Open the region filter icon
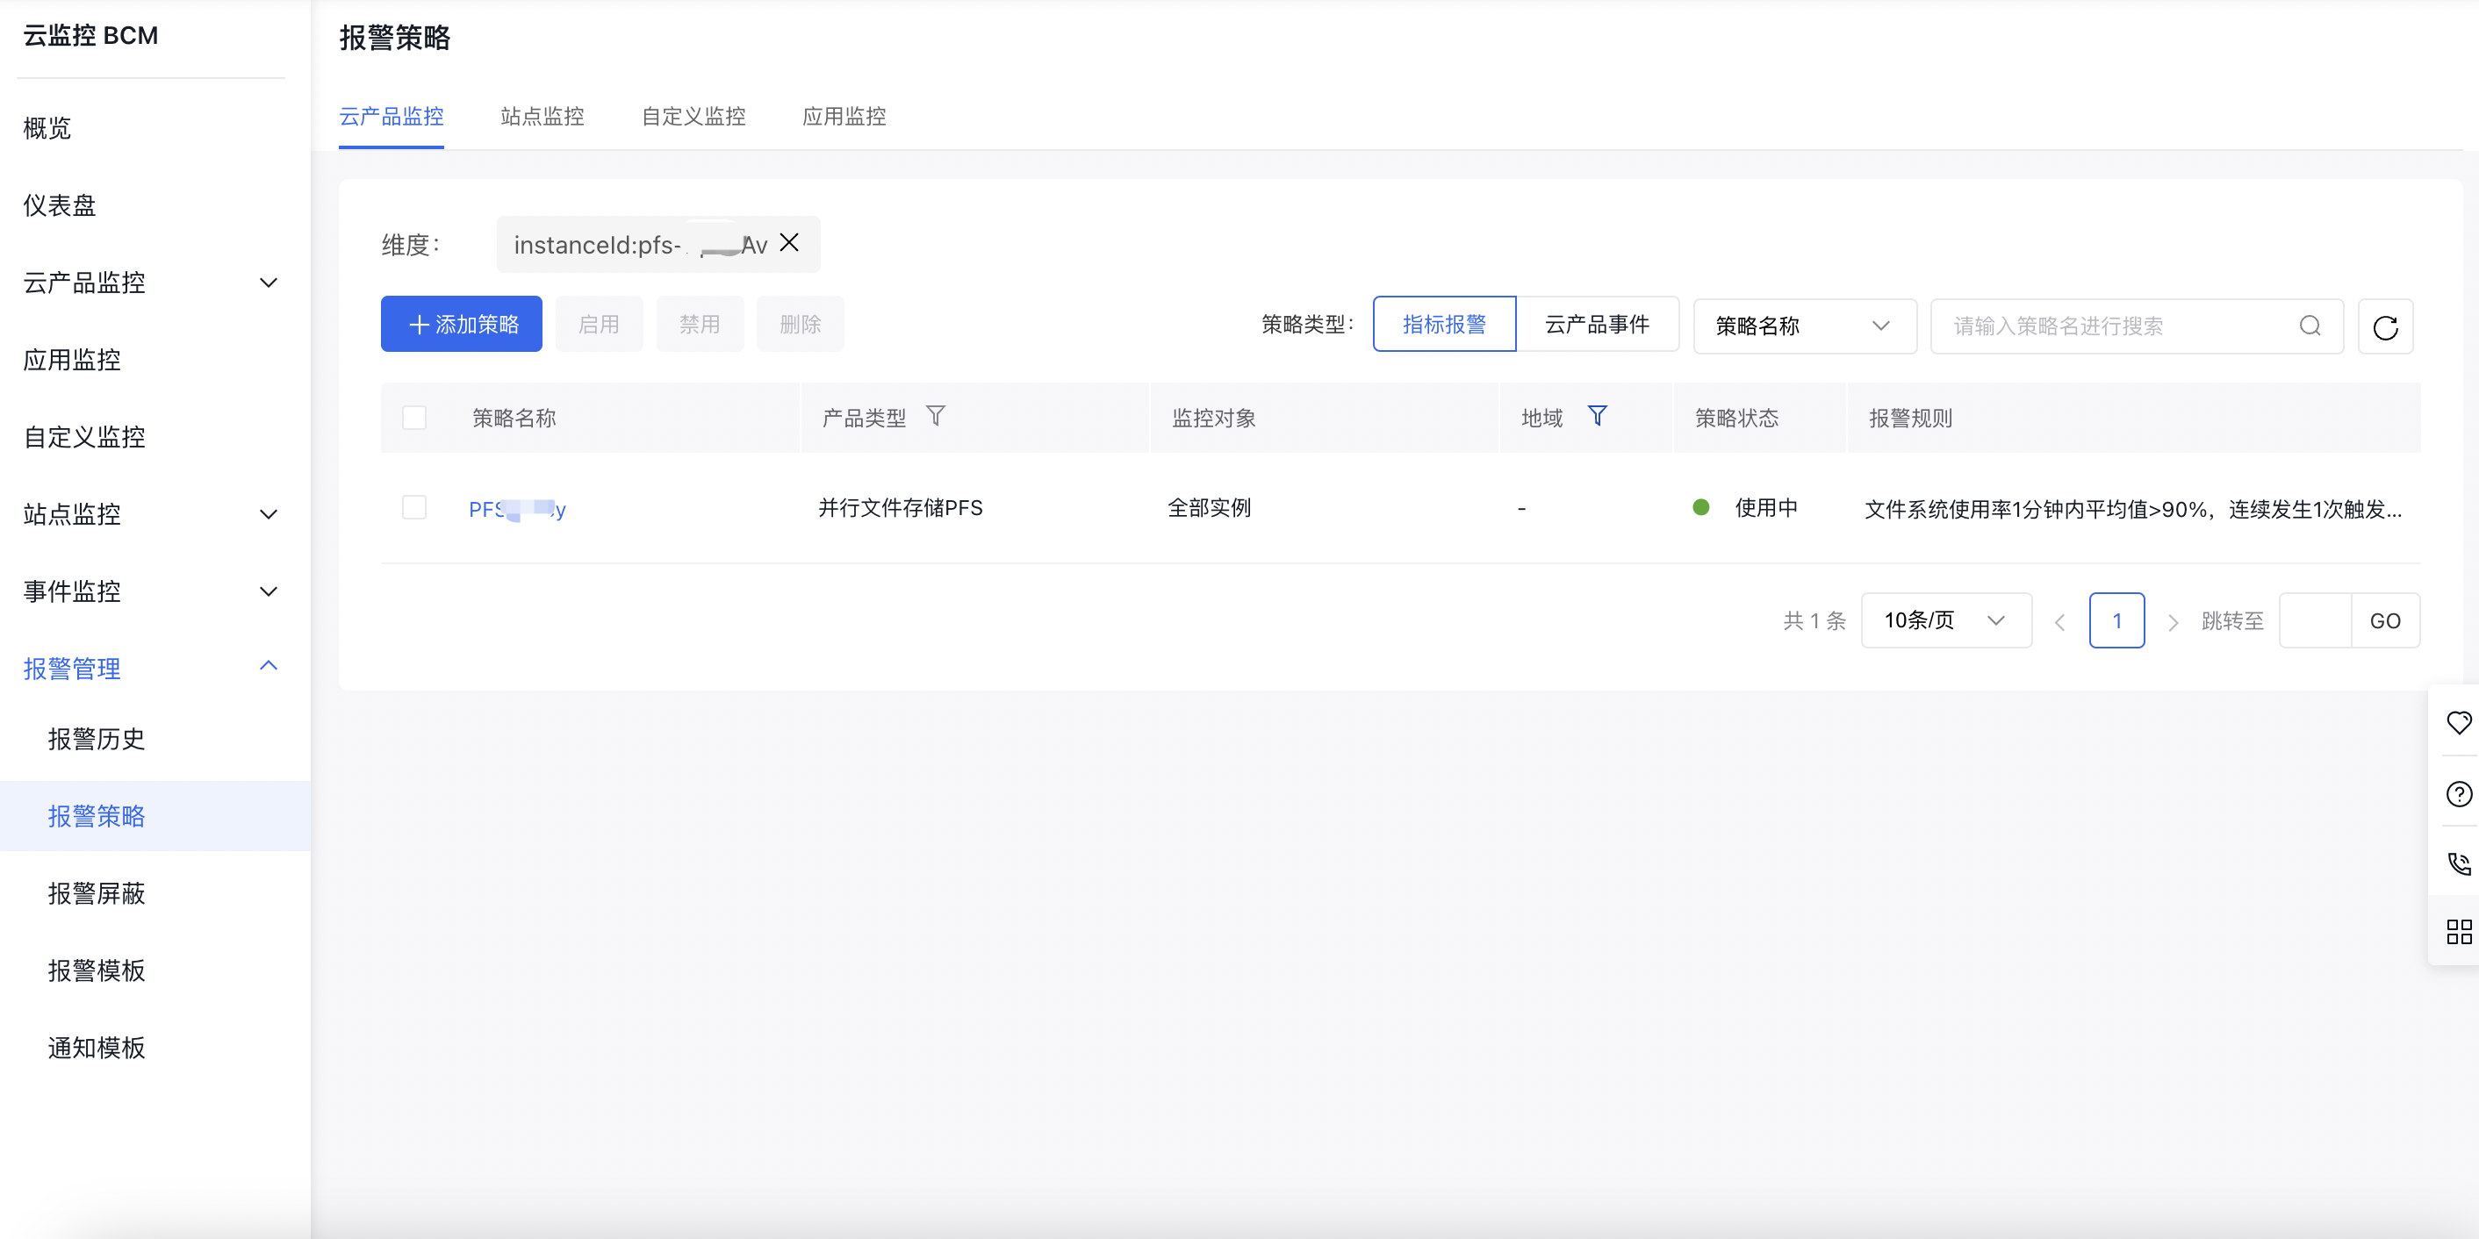This screenshot has height=1239, width=2479. pos(1597,417)
